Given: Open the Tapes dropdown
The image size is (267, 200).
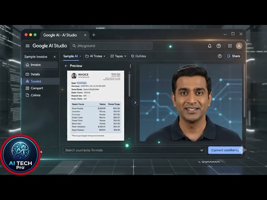Looking at the screenshot, I should 118,56.
